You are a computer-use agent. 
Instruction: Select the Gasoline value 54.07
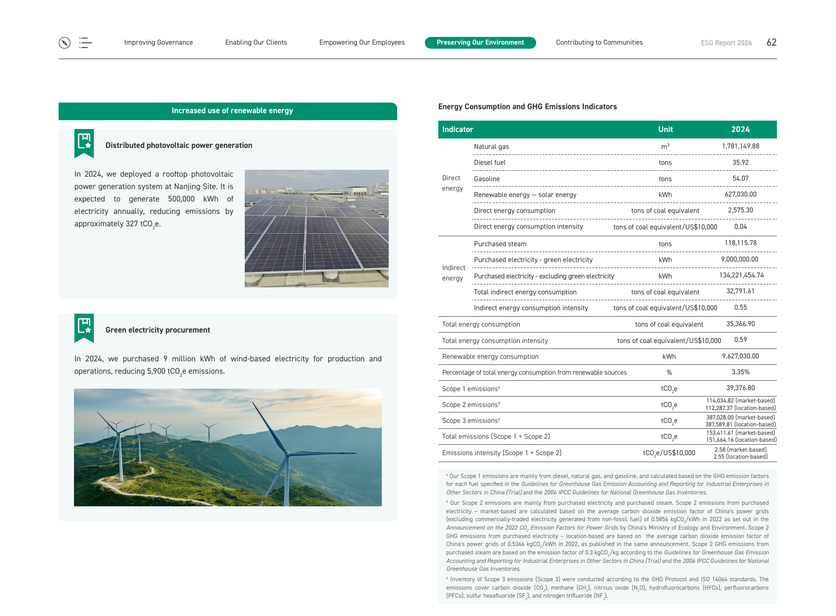741,179
